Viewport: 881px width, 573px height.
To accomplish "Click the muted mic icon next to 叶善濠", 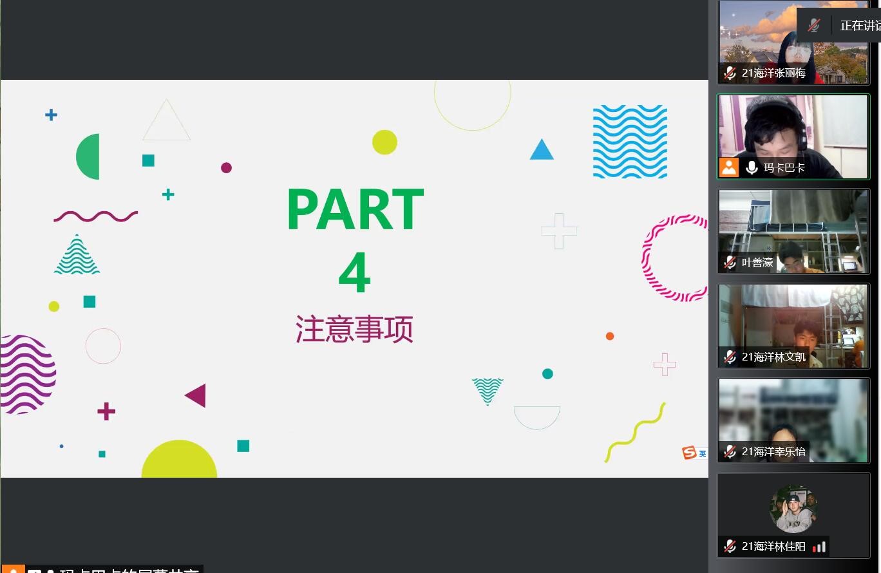I will (730, 263).
